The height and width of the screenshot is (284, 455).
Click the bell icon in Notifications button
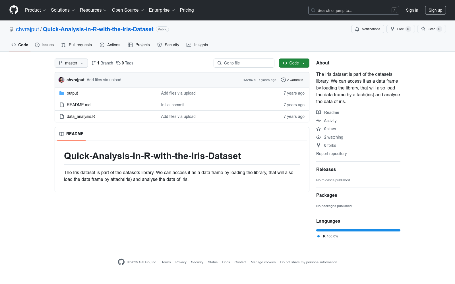[357, 29]
